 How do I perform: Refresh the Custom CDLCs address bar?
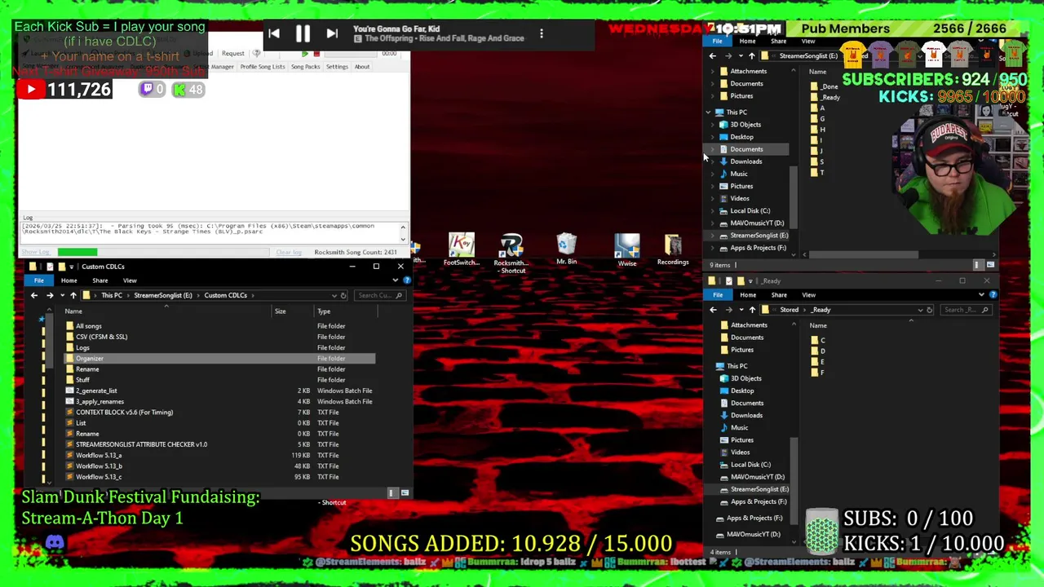343,295
